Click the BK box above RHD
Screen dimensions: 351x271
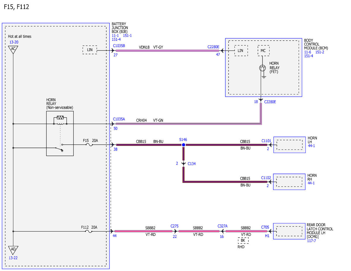[x=243, y=240]
